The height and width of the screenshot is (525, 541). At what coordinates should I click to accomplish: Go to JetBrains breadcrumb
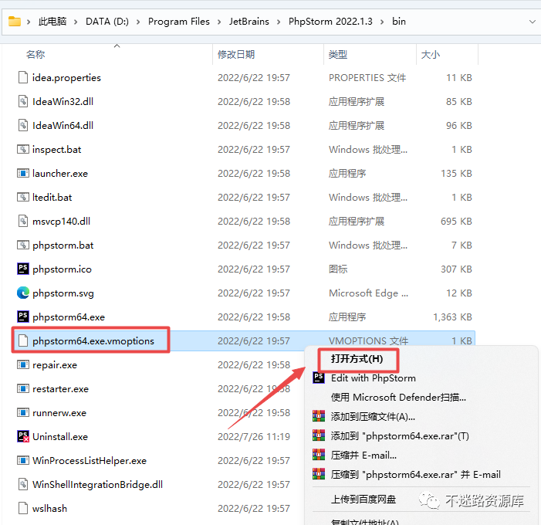[x=249, y=22]
